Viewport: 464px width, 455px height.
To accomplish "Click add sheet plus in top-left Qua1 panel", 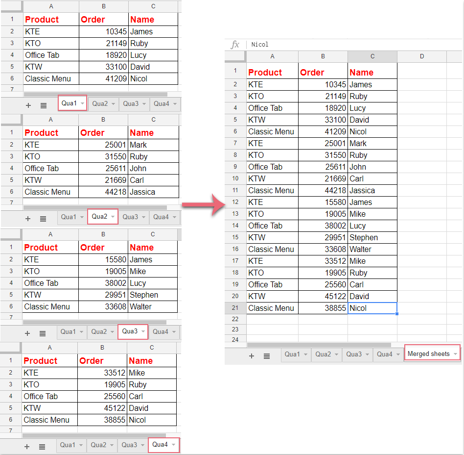I will 28,105.
